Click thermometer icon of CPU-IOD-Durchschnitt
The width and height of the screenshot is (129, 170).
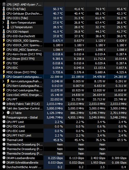point(4,36)
